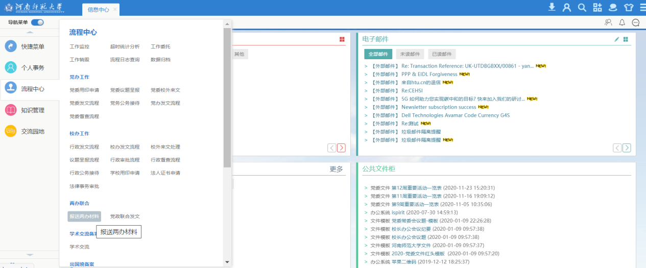Toggle the 导航菜单 switch

click(37, 22)
